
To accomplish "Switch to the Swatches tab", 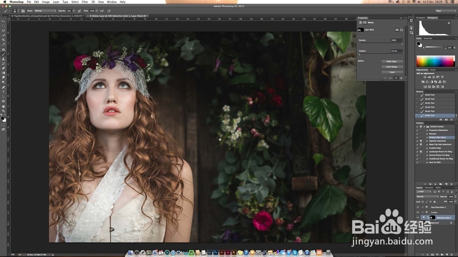I will (x=428, y=38).
